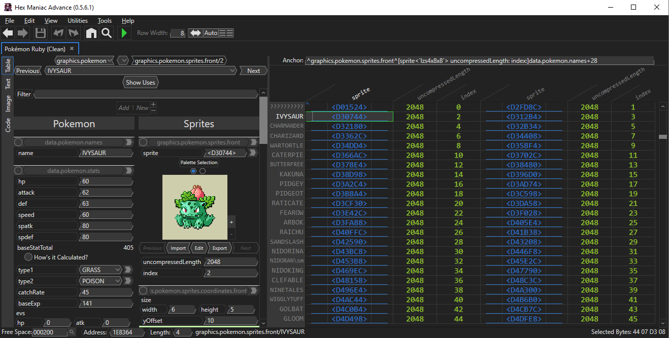Click the row width resize arrows icon
This screenshot has height=338, width=669.
(x=195, y=33)
